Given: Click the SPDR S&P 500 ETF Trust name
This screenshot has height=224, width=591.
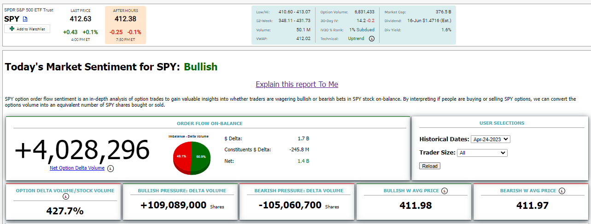Looking at the screenshot, I should click(29, 10).
